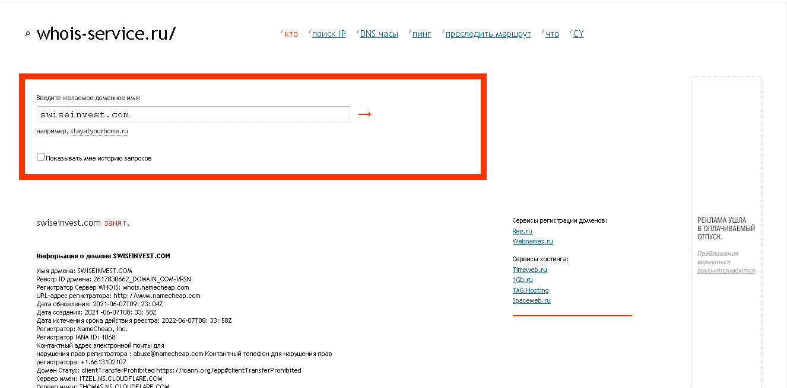
Task: Open 'проследить маршрут' traceroute page
Action: (488, 34)
